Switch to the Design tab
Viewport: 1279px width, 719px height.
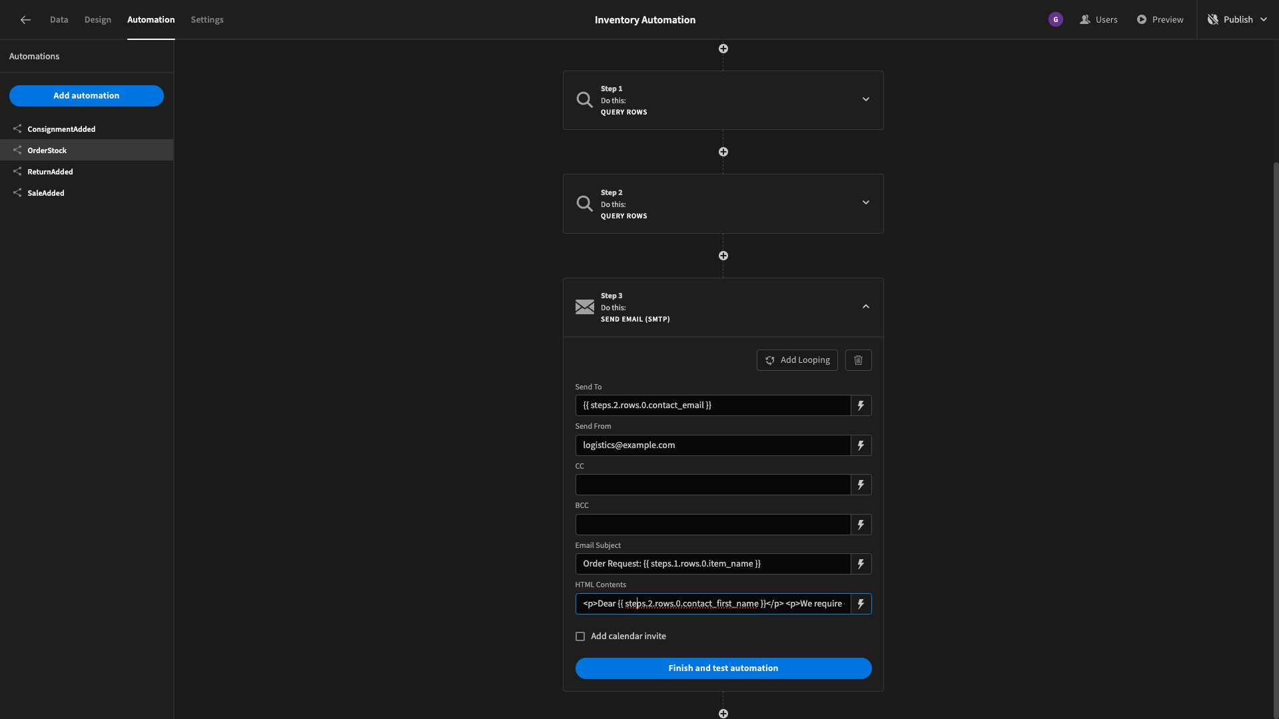click(x=98, y=20)
